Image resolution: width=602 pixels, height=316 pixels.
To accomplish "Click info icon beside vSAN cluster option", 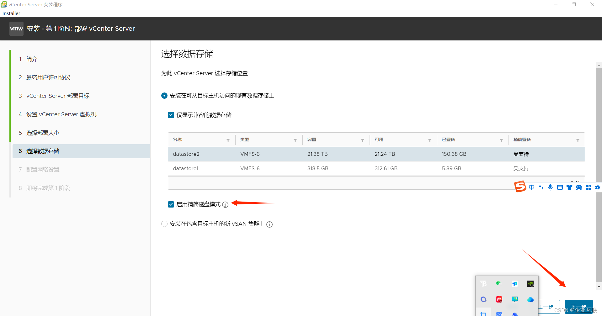I will click(x=269, y=224).
